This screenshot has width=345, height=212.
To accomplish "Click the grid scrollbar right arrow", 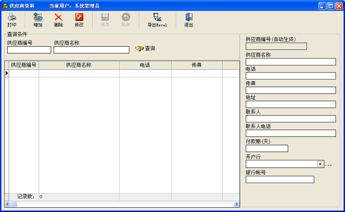I will tap(236, 204).
